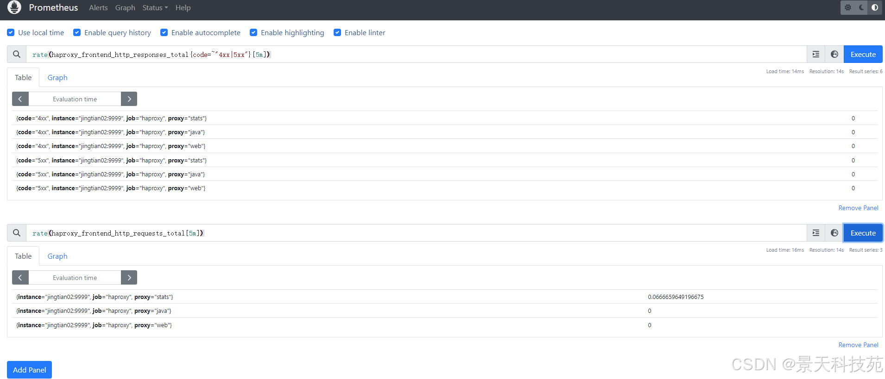Step evaluation time back in first panel

[20, 99]
